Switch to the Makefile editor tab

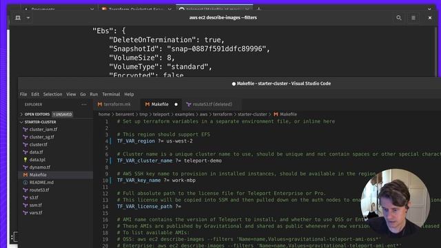(161, 104)
